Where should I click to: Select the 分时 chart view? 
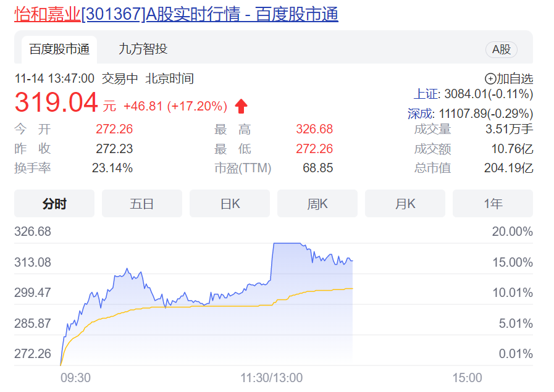54,204
